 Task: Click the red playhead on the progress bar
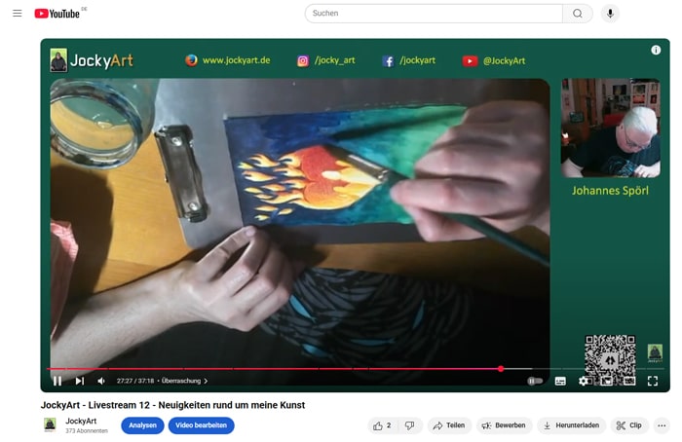tap(501, 369)
